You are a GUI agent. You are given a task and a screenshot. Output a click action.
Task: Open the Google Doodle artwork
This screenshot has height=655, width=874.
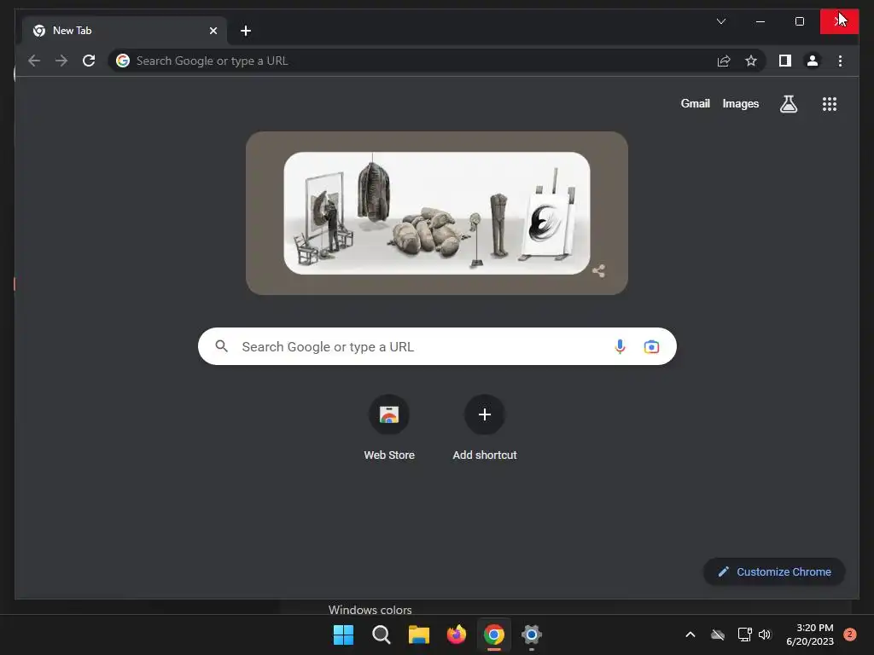(436, 212)
